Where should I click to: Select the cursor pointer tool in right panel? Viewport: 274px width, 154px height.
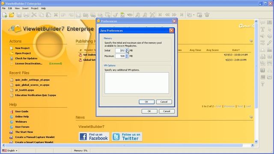coord(269,30)
